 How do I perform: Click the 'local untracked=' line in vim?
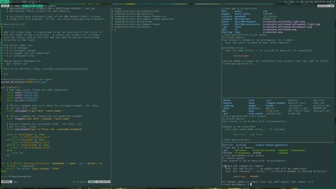pyautogui.click(x=44, y=129)
